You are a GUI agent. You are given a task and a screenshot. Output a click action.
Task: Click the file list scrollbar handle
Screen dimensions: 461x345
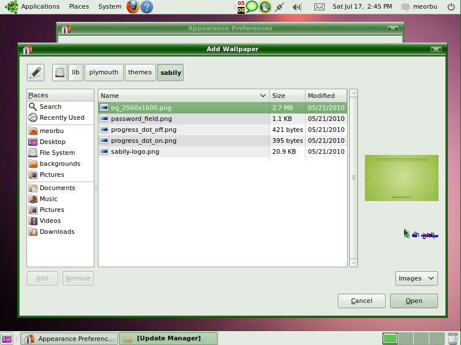[353, 178]
